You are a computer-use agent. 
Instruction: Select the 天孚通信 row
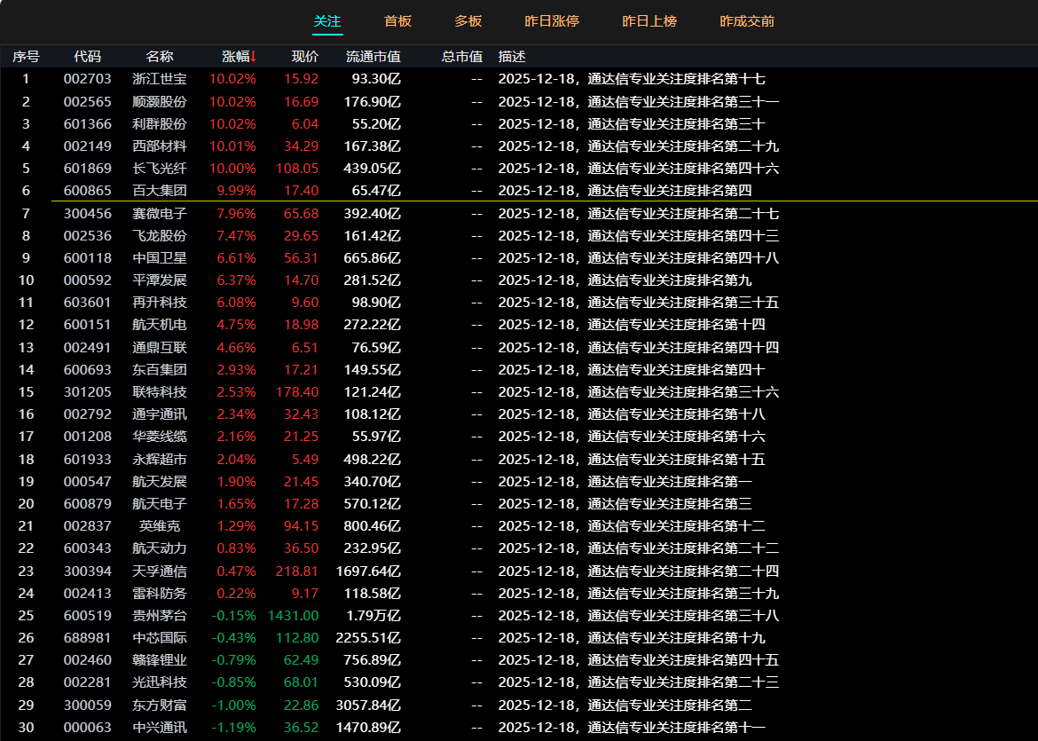point(160,572)
